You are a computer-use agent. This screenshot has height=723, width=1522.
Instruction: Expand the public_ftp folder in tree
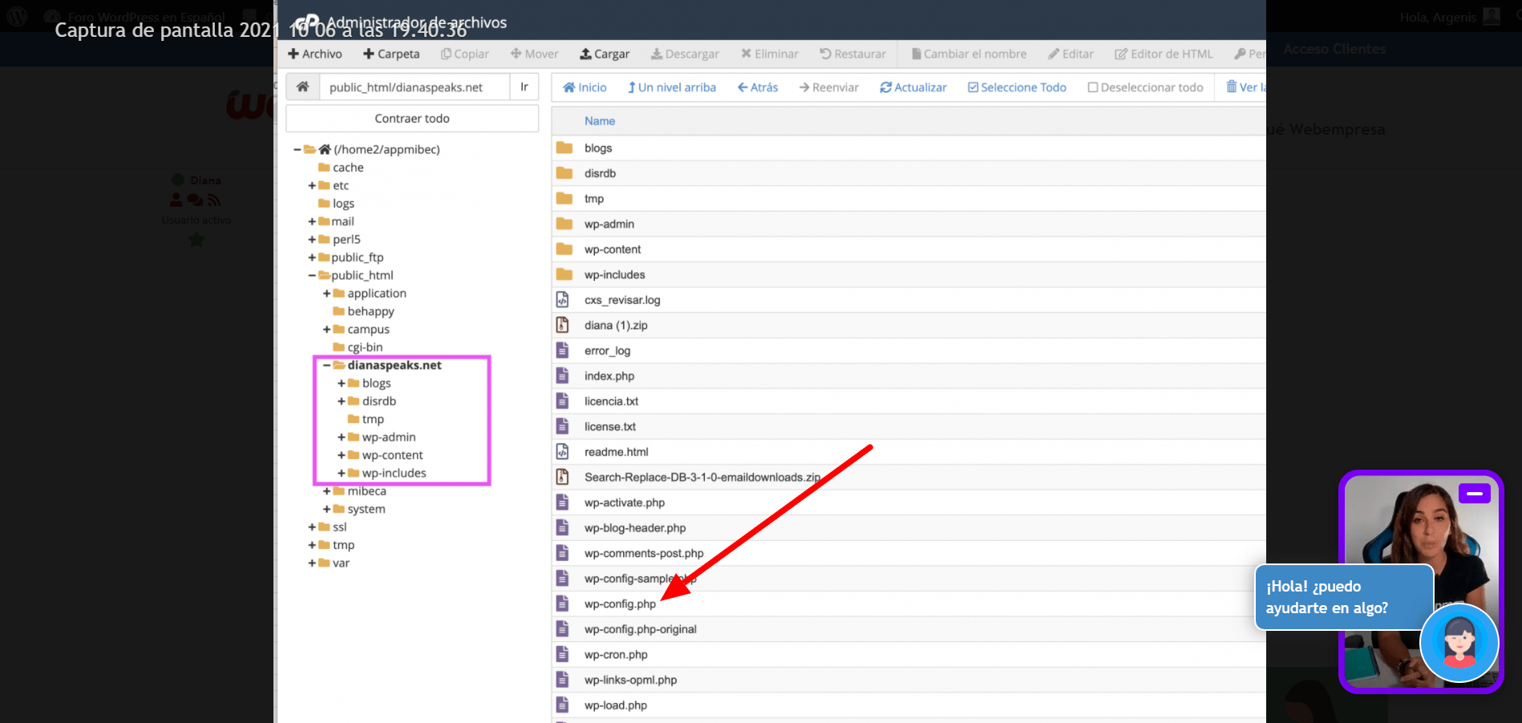pyautogui.click(x=312, y=257)
